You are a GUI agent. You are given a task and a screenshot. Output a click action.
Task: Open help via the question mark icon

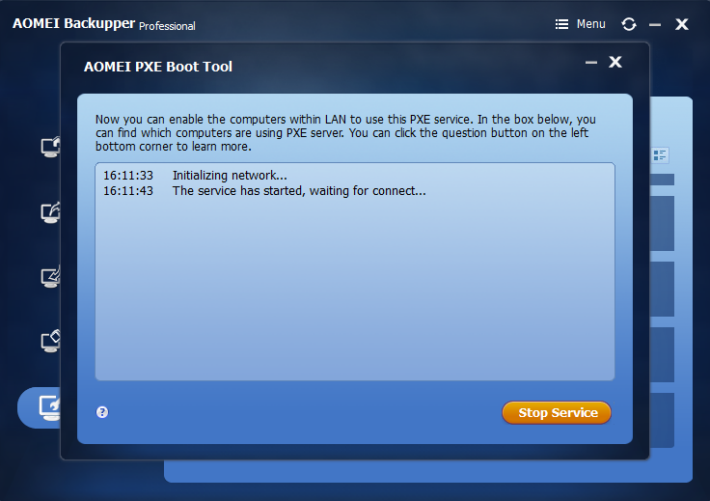(x=102, y=412)
